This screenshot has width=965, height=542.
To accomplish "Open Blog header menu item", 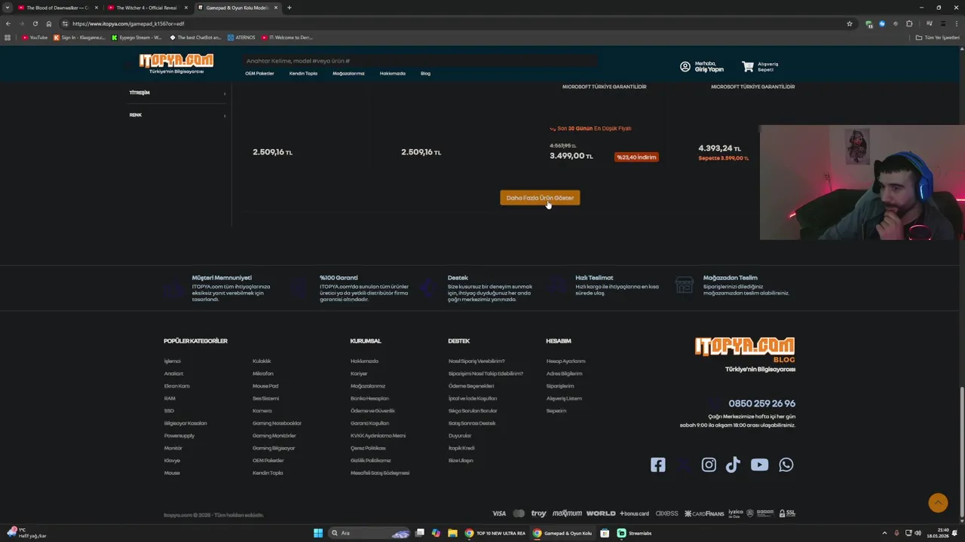I will pyautogui.click(x=425, y=74).
